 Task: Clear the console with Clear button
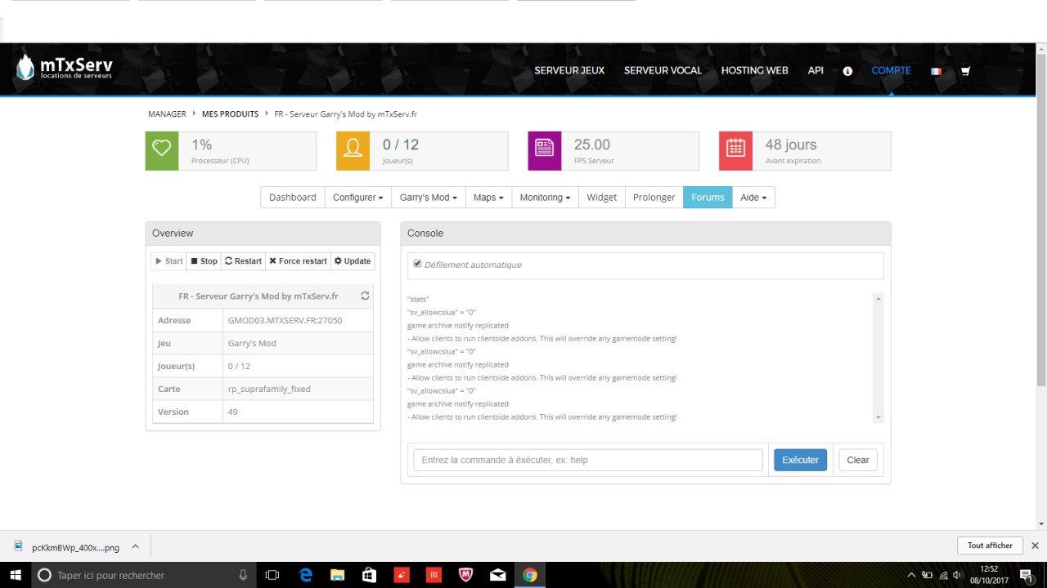858,460
